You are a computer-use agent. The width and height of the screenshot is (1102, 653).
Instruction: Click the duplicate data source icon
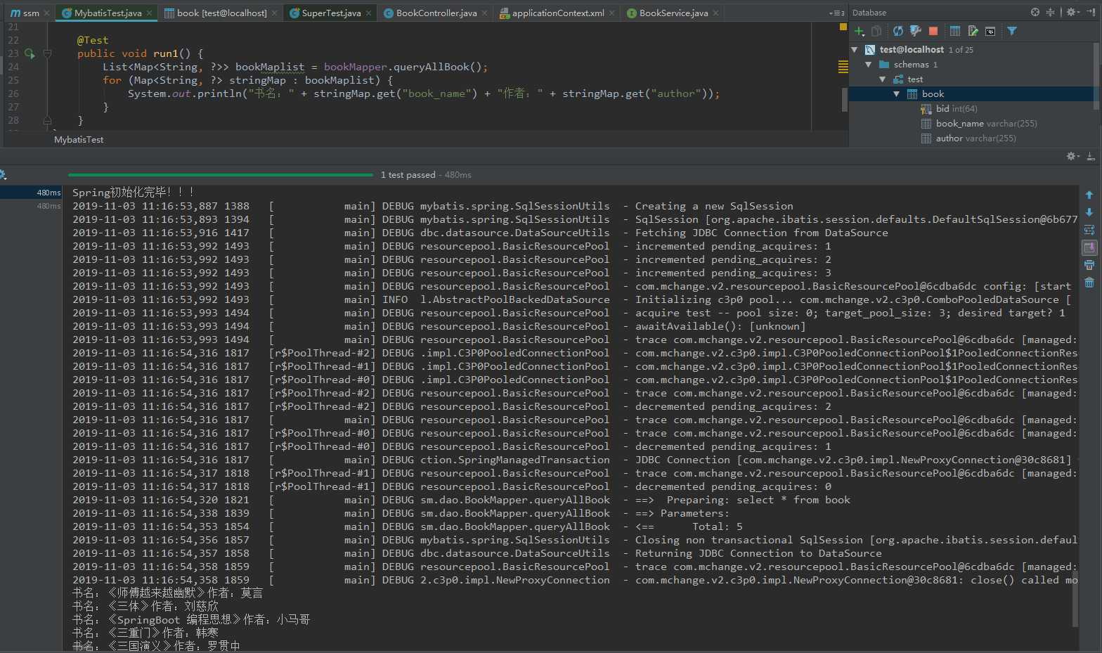pyautogui.click(x=876, y=31)
